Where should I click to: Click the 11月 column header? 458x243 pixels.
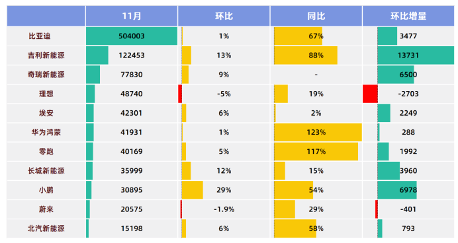click(132, 16)
